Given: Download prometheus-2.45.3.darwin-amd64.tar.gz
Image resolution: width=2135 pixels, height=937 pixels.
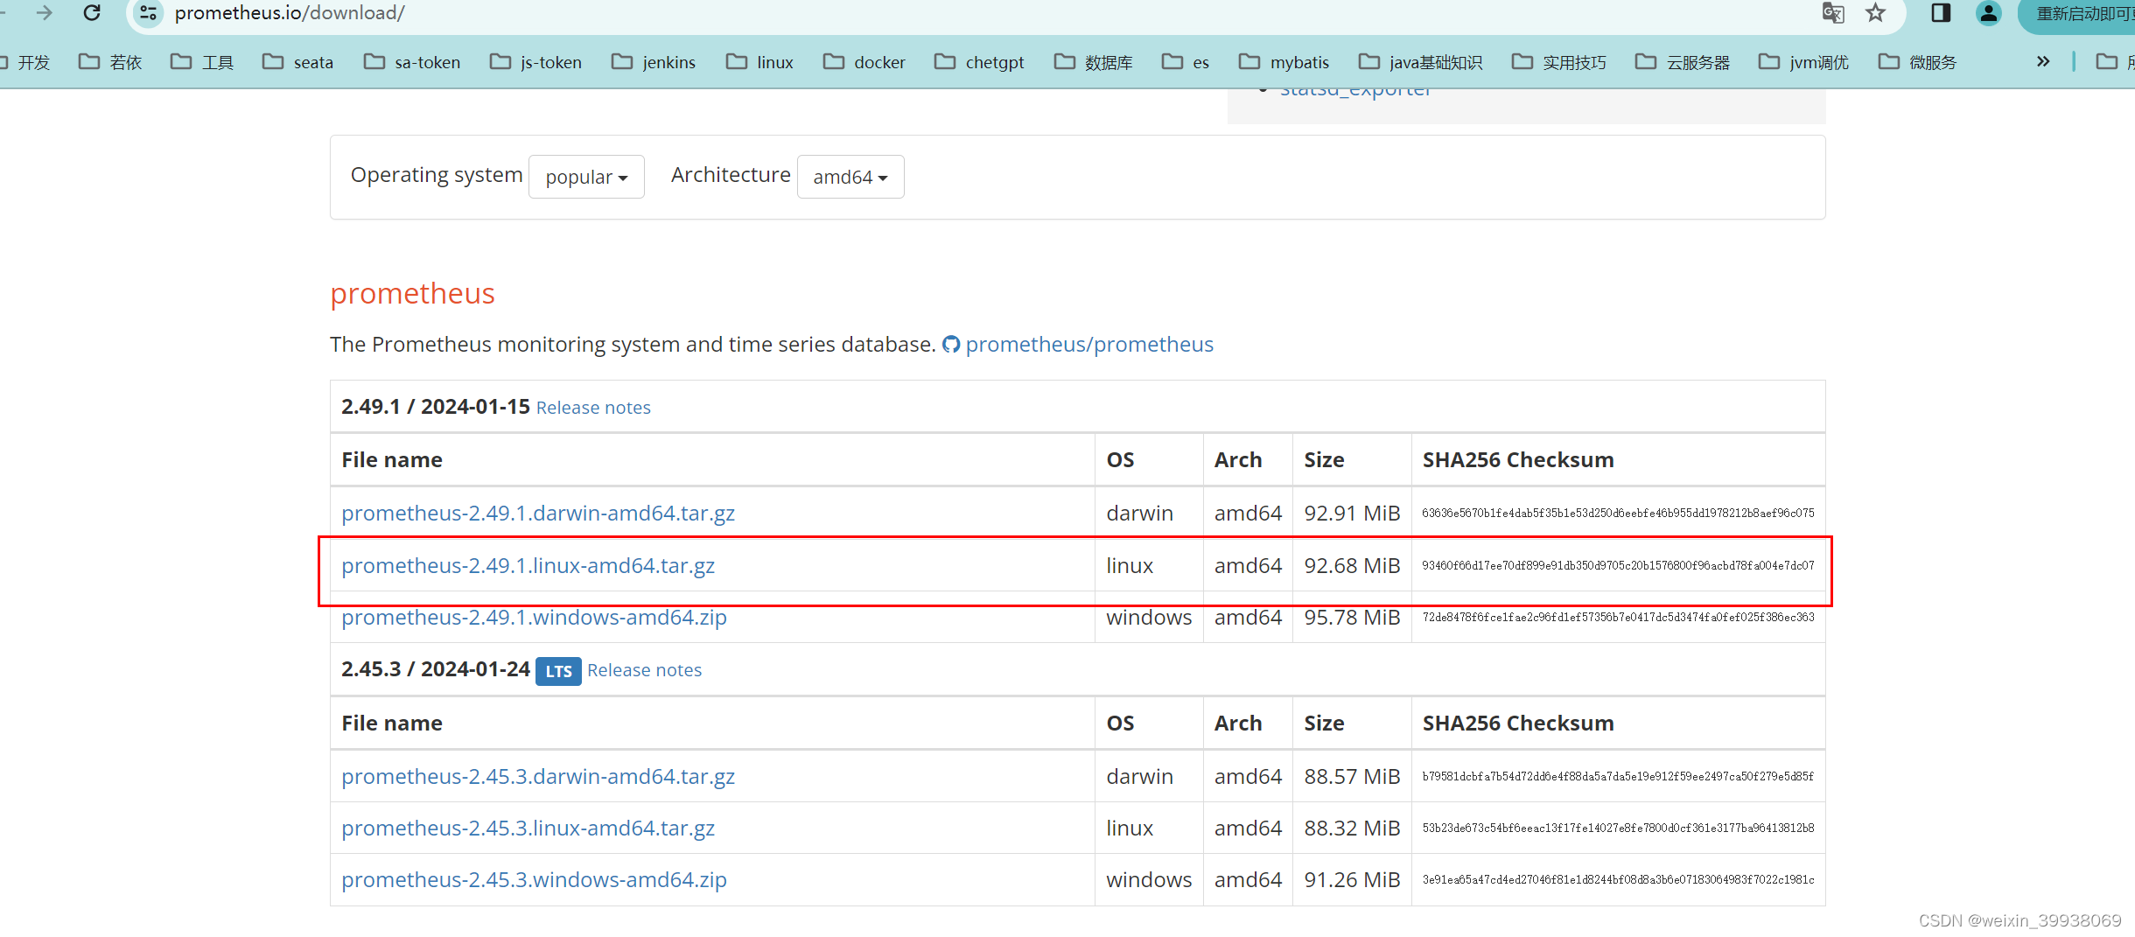Looking at the screenshot, I should [538, 777].
